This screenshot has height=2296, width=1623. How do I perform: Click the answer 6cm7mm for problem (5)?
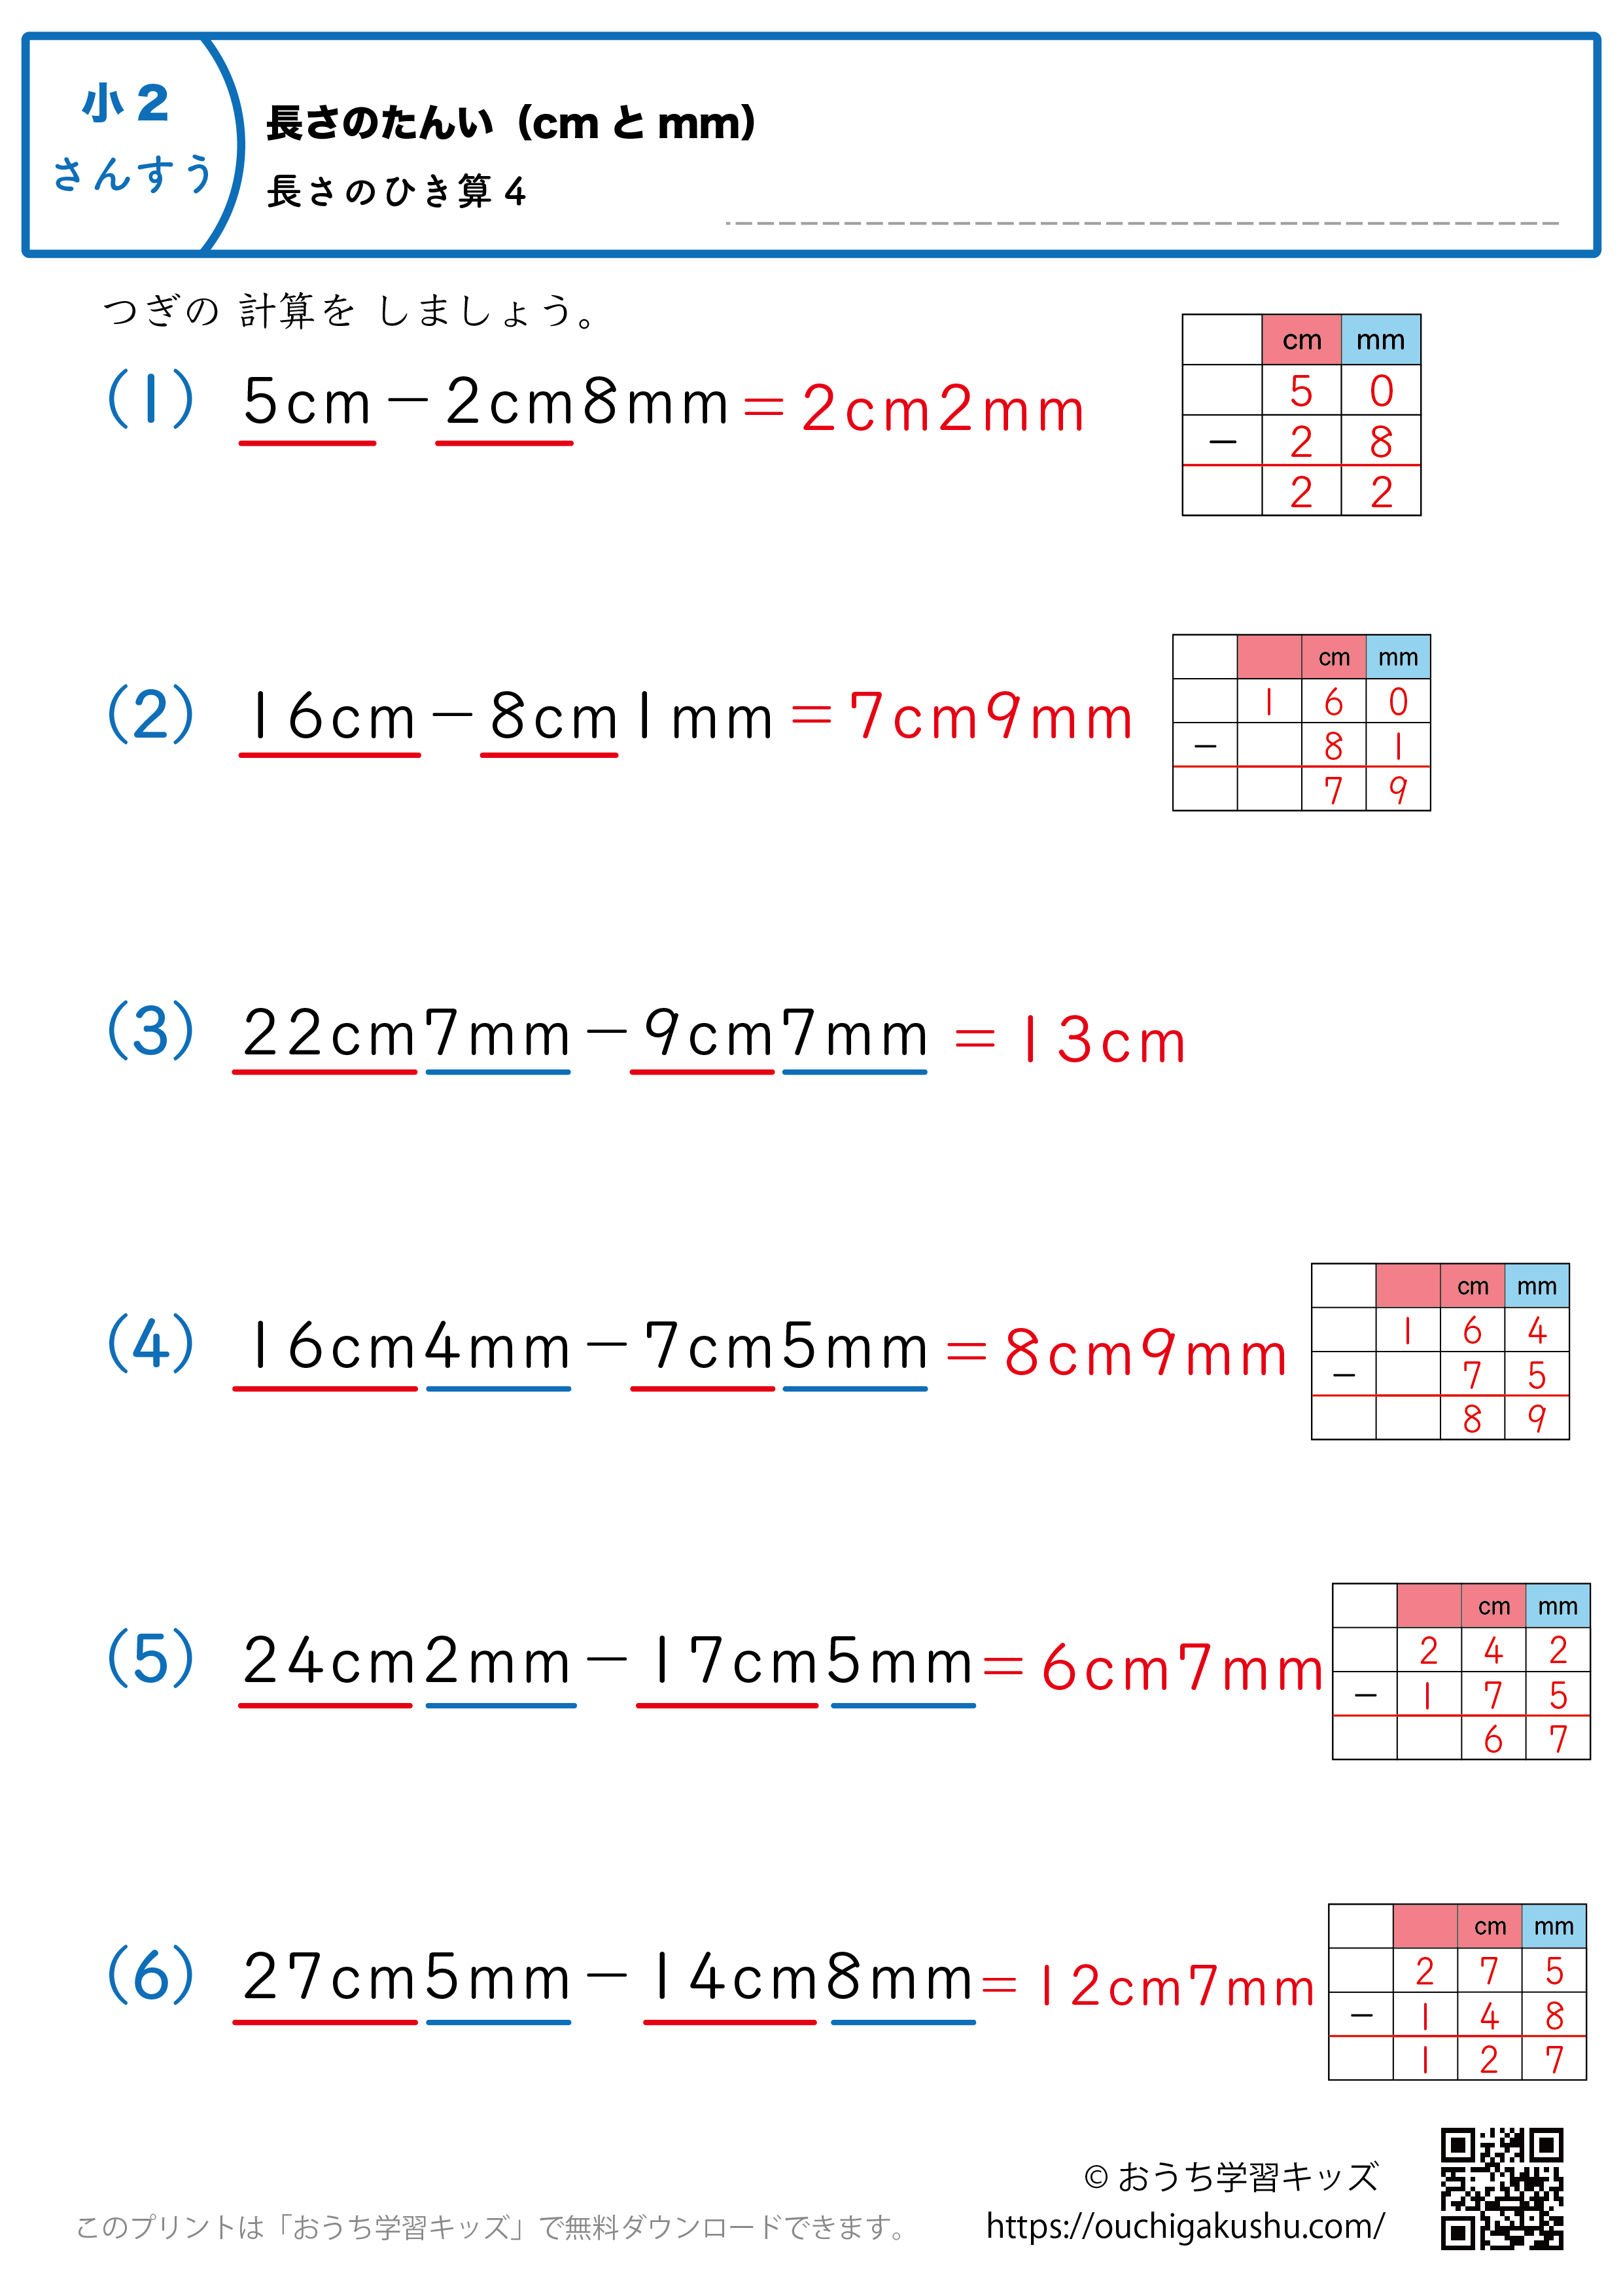coord(1182,1669)
